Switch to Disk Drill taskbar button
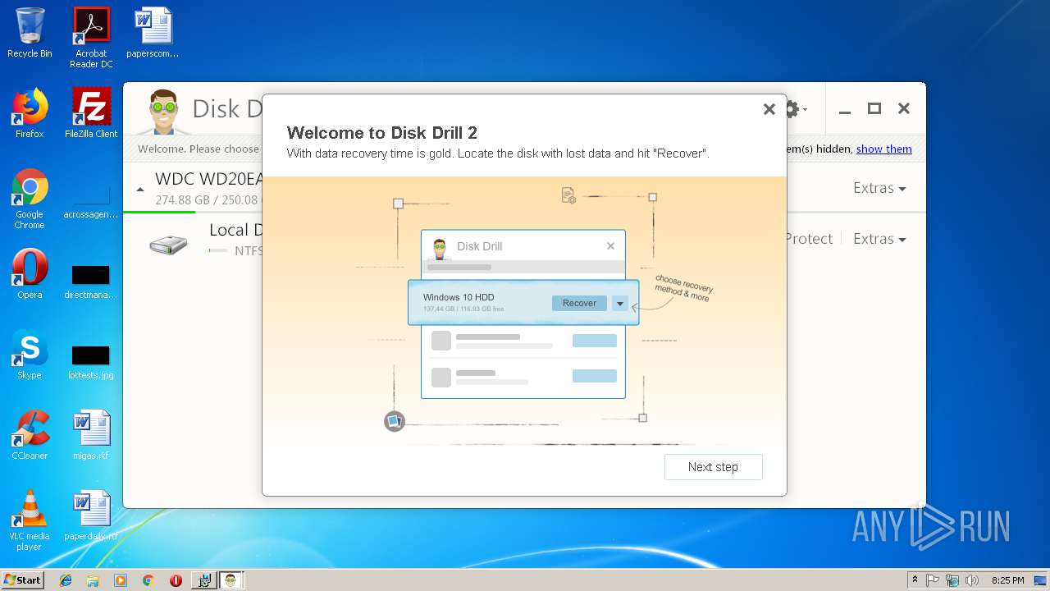Viewport: 1050px width, 591px height. pos(231,580)
